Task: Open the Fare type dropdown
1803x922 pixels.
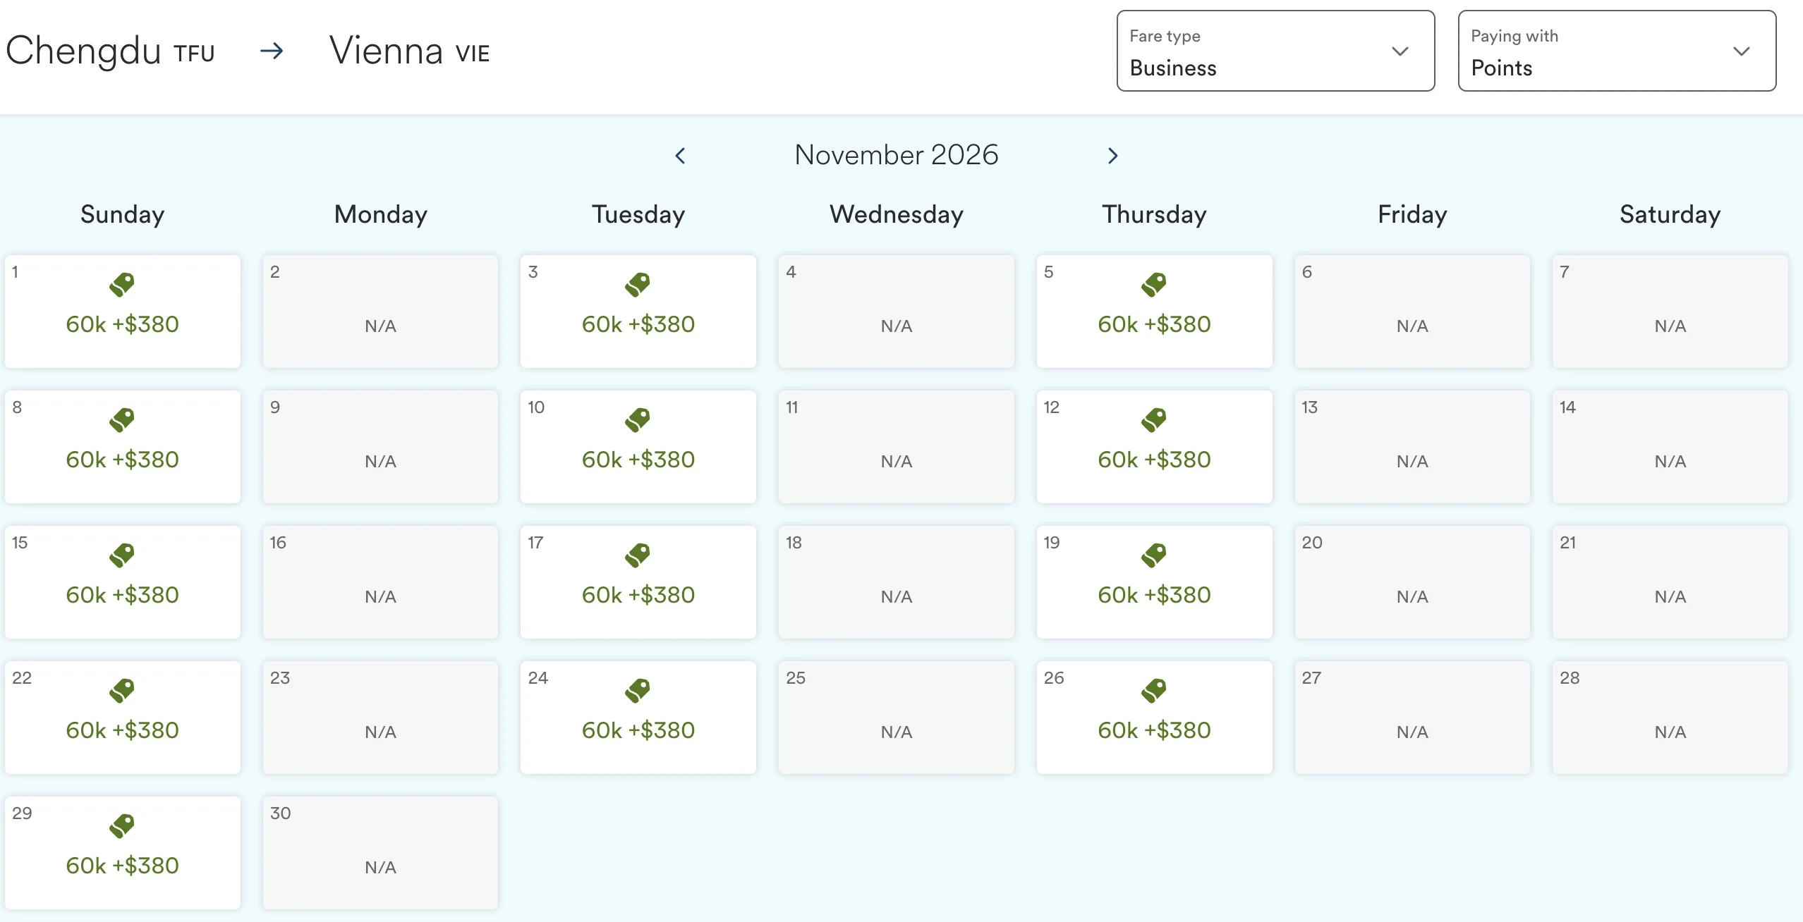Action: click(x=1275, y=51)
